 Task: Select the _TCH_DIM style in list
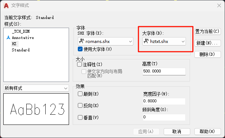click(x=21, y=31)
